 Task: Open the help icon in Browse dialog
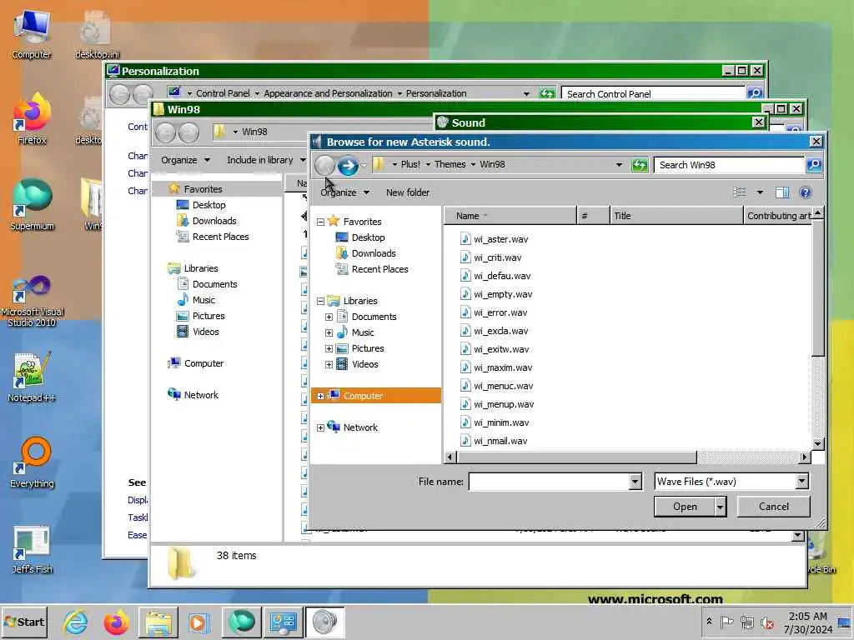[805, 192]
